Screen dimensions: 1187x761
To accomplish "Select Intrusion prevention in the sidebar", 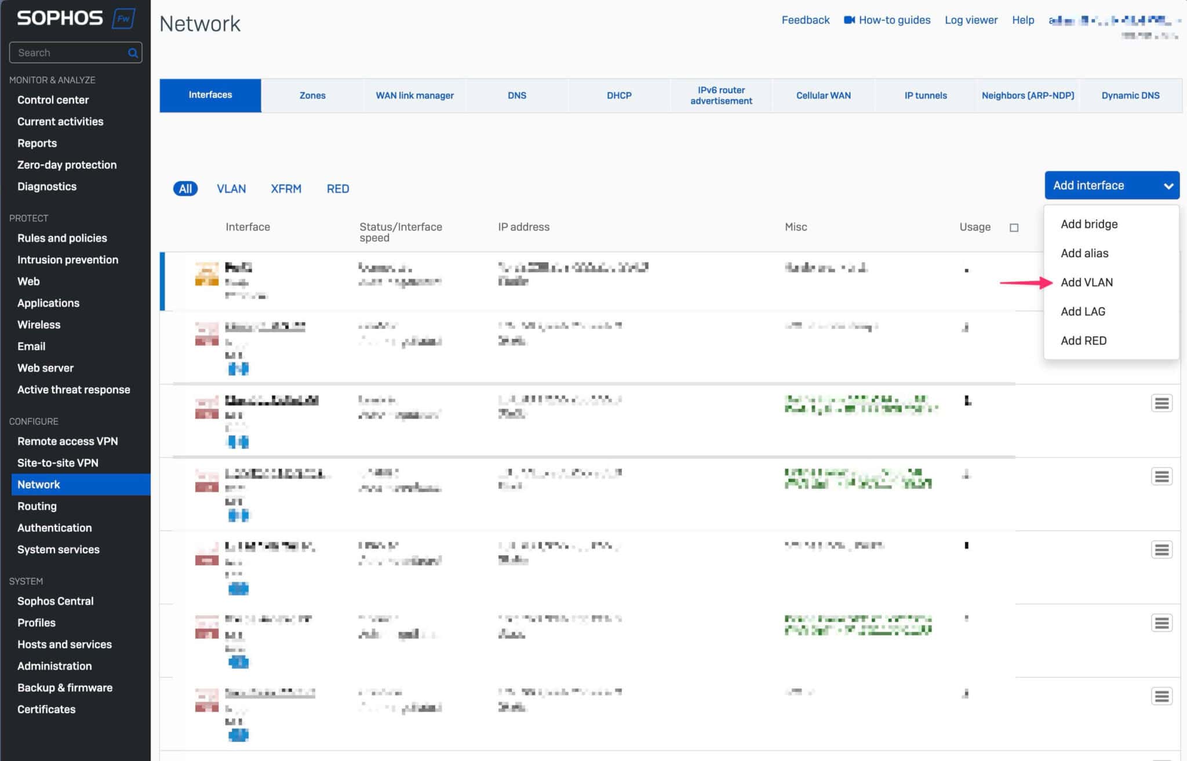I will (68, 259).
